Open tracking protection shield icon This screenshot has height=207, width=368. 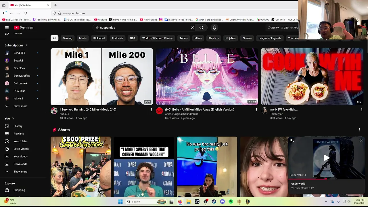tap(54, 13)
